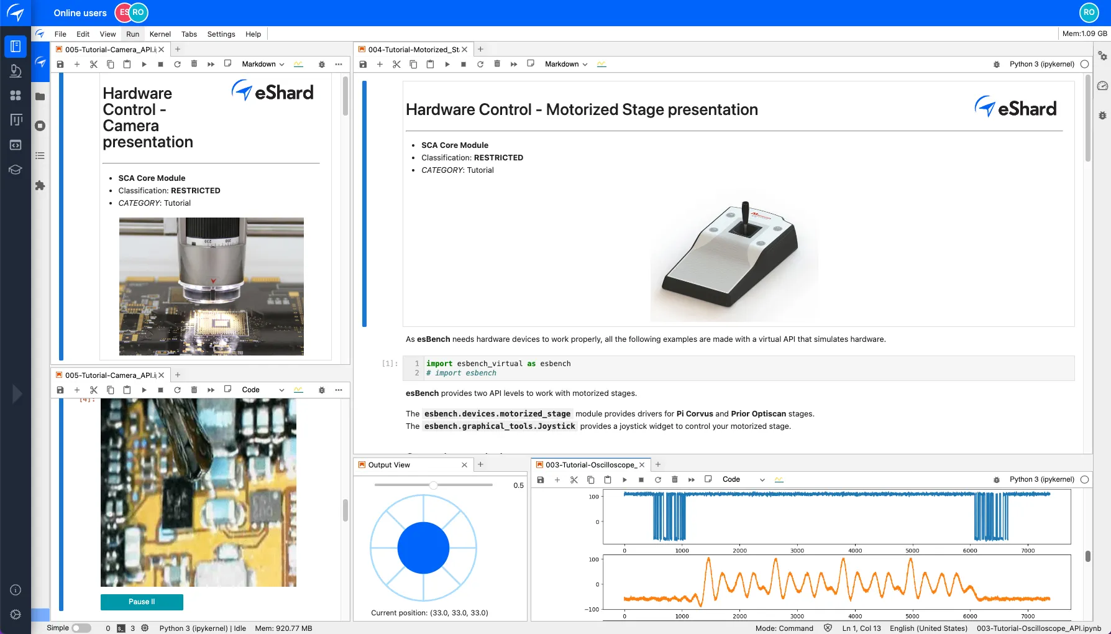This screenshot has width=1111, height=634.
Task: Click the ES avatar beside Online users
Action: point(122,12)
